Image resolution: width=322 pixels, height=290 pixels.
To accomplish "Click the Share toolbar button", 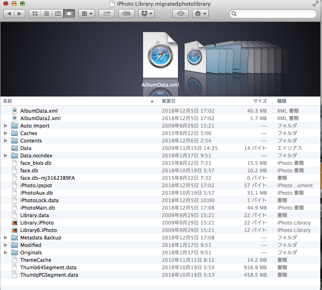I will click(x=107, y=14).
